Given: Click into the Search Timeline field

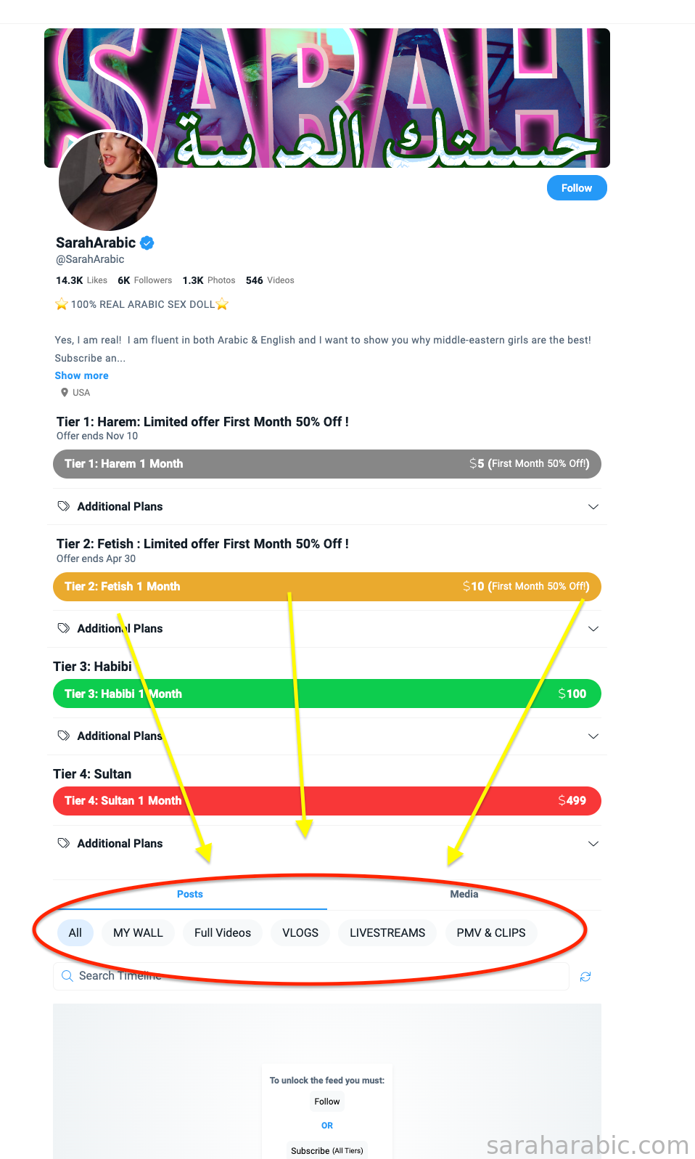Looking at the screenshot, I should click(x=311, y=976).
